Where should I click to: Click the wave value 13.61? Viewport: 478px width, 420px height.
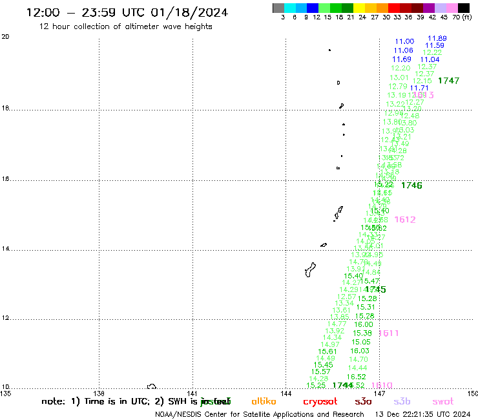coord(342,311)
